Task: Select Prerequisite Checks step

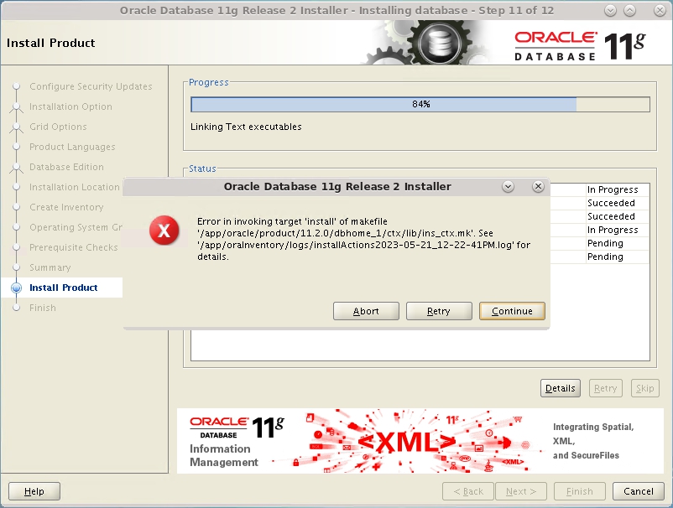Action: pyautogui.click(x=73, y=248)
